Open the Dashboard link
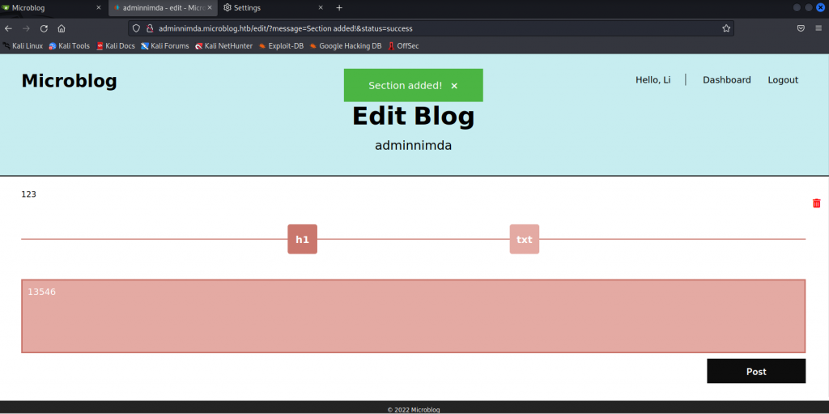Image resolution: width=829 pixels, height=414 pixels. click(726, 79)
